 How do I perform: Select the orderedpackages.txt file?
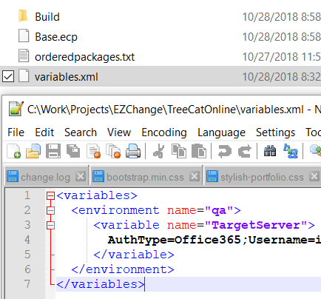(x=84, y=57)
